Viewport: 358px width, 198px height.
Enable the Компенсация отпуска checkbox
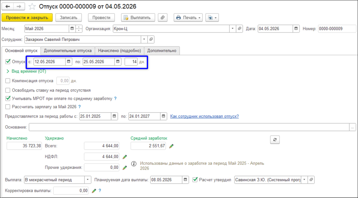(x=8, y=80)
